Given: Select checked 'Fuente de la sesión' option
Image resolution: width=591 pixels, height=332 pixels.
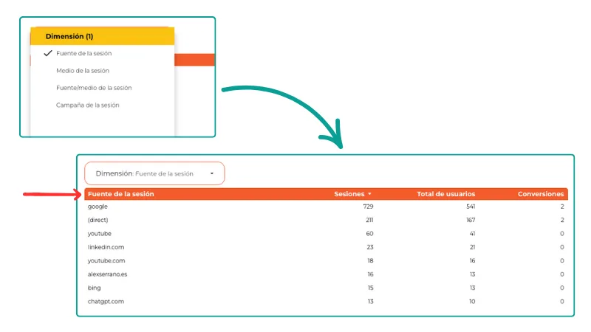Looking at the screenshot, I should coord(84,54).
